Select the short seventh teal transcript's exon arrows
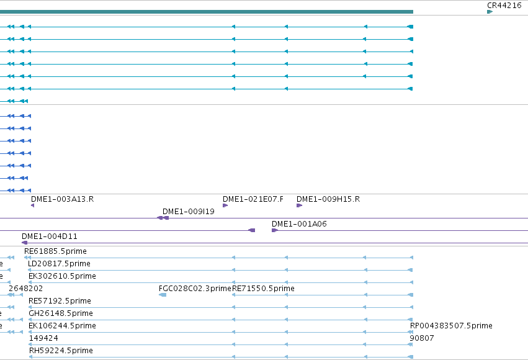Image resolution: width=528 pixels, height=360 pixels. [x=14, y=101]
